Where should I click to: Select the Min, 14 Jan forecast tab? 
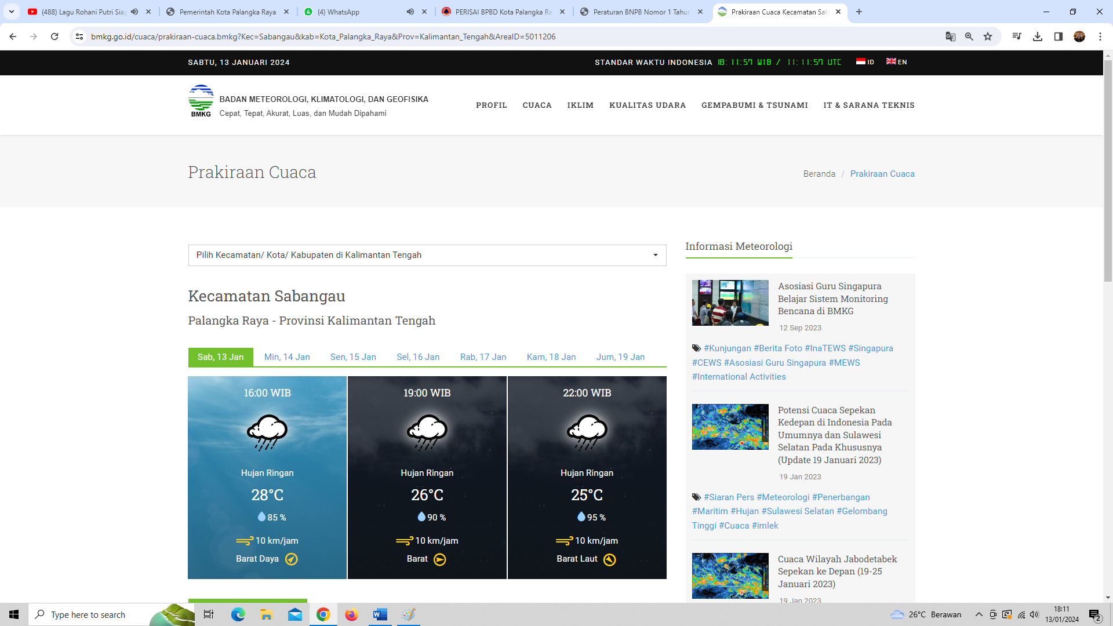287,357
